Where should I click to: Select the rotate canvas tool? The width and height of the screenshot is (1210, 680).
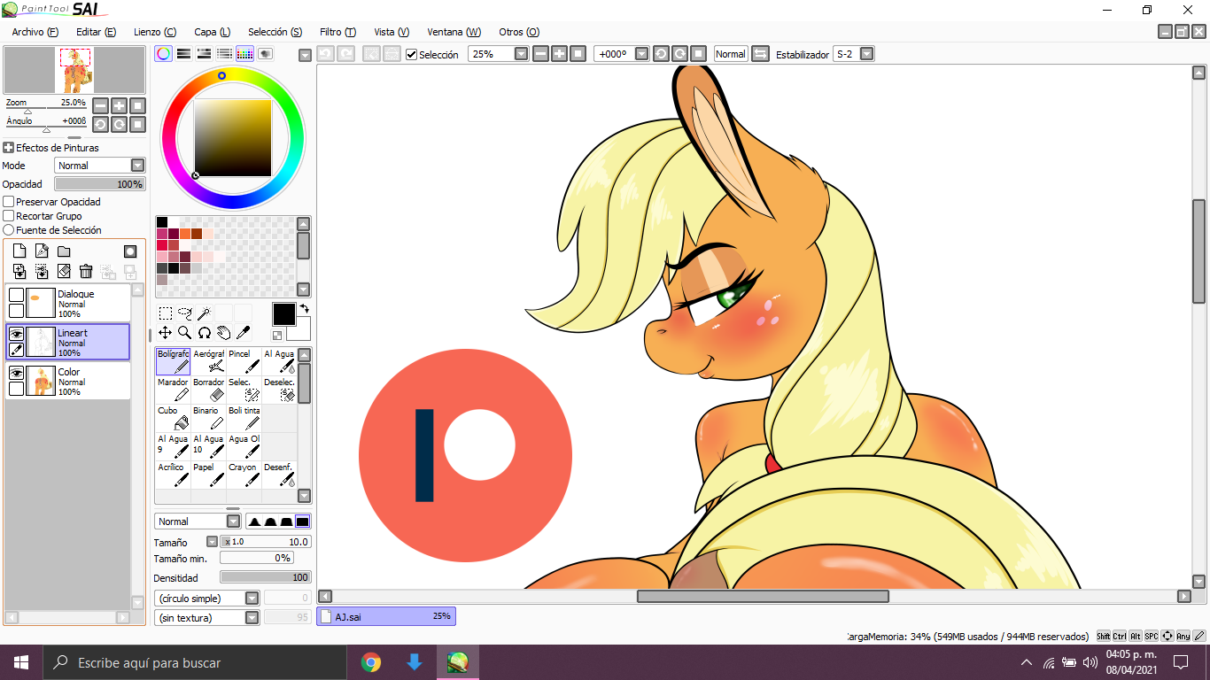click(205, 333)
